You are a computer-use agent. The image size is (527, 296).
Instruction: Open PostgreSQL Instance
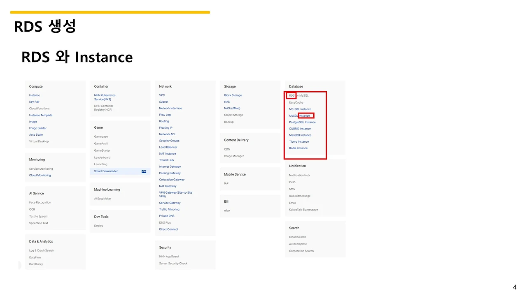click(303, 123)
